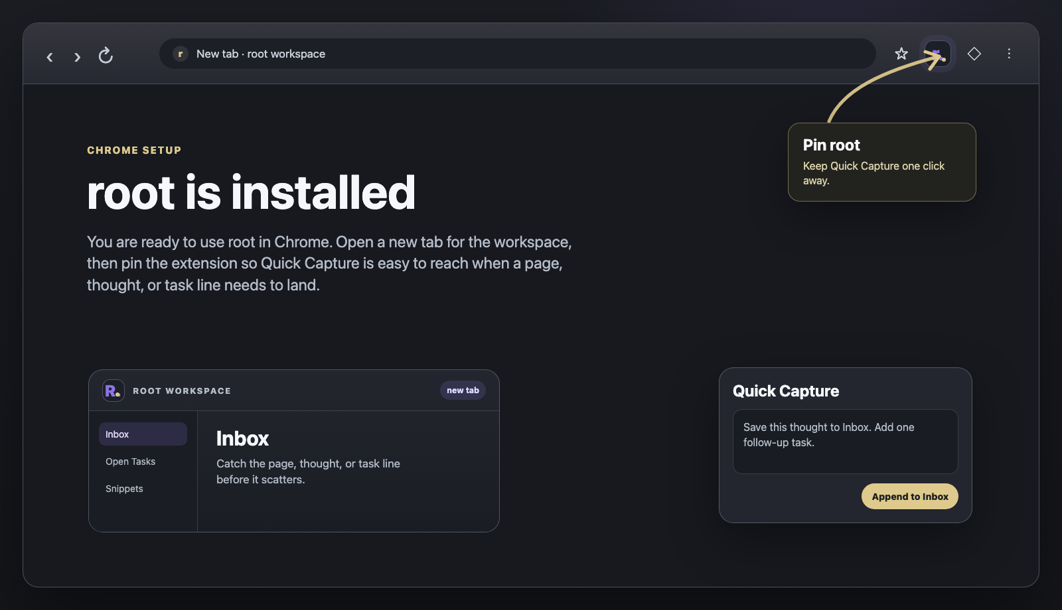Open the Open Tasks sidebar item
1062x610 pixels.
point(143,461)
